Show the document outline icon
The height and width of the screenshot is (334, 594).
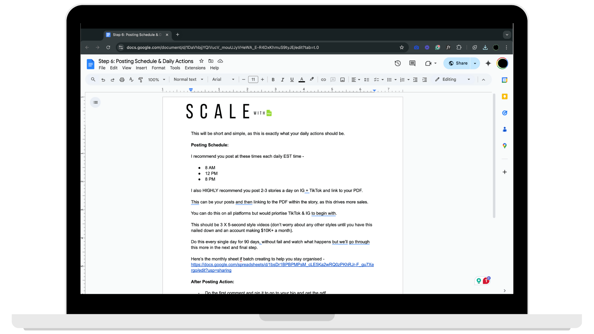95,102
